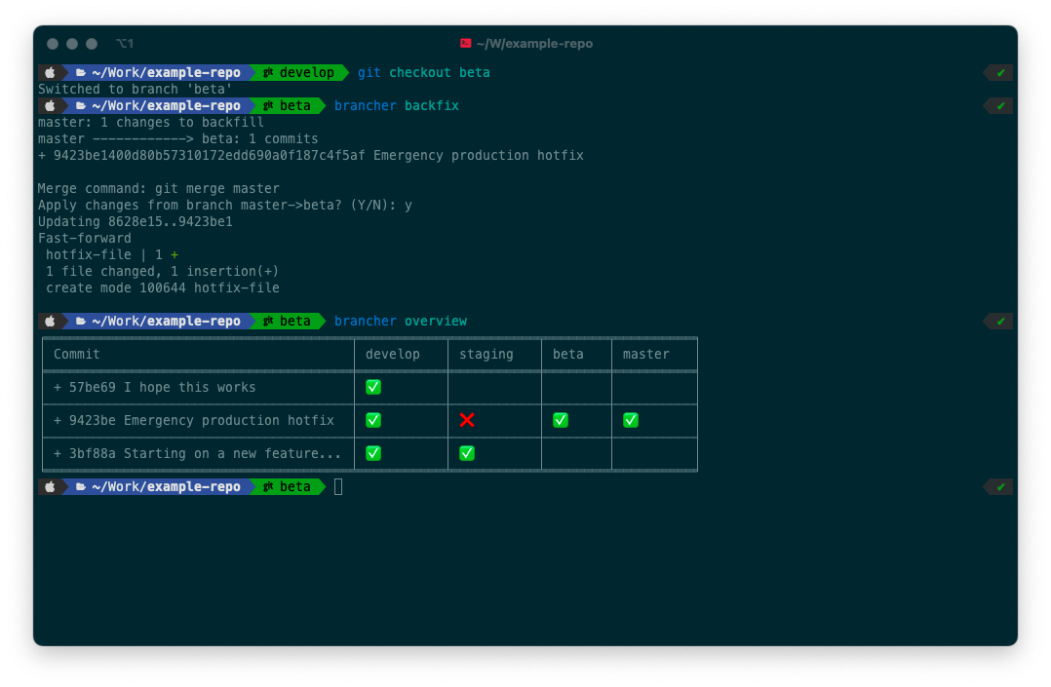The width and height of the screenshot is (1051, 687).
Task: Click the success checkmark right of git checkout command
Action: [1000, 72]
